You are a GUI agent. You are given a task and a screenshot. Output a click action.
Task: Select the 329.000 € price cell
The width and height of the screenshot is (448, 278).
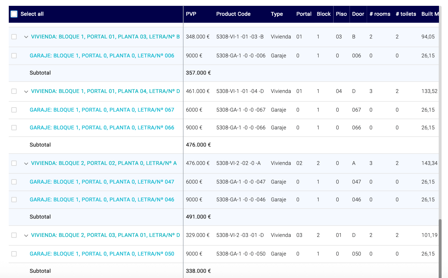(198, 235)
